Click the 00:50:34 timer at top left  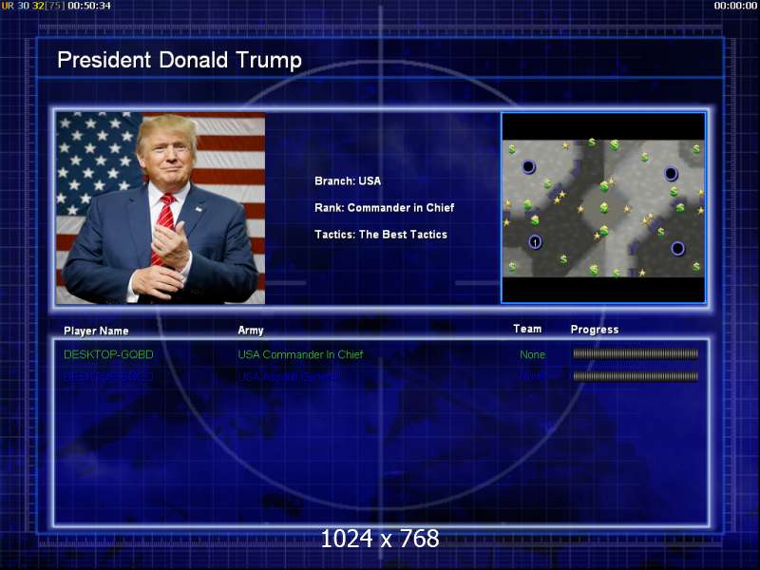click(x=89, y=6)
